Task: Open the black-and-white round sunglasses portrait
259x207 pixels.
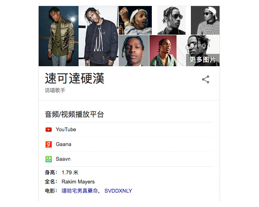Action: point(171,20)
